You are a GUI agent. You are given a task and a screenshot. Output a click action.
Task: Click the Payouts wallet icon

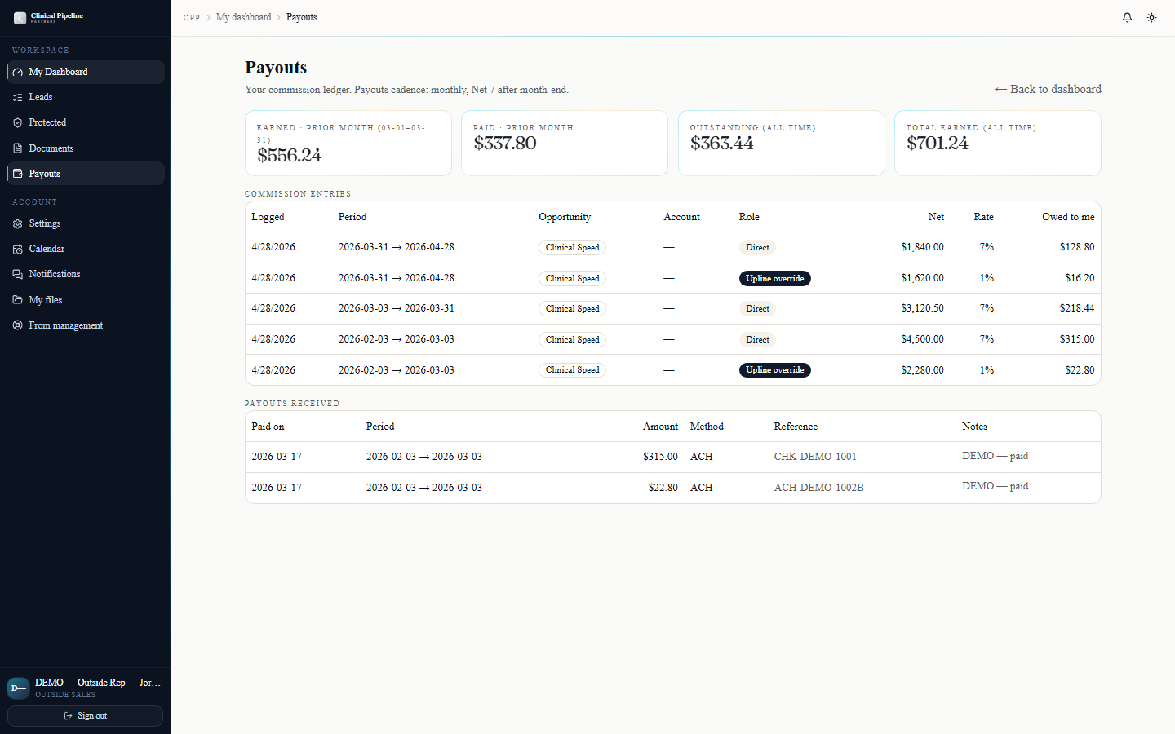18,174
